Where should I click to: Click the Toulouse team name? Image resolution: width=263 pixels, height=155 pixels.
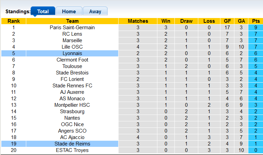[x=72, y=66]
